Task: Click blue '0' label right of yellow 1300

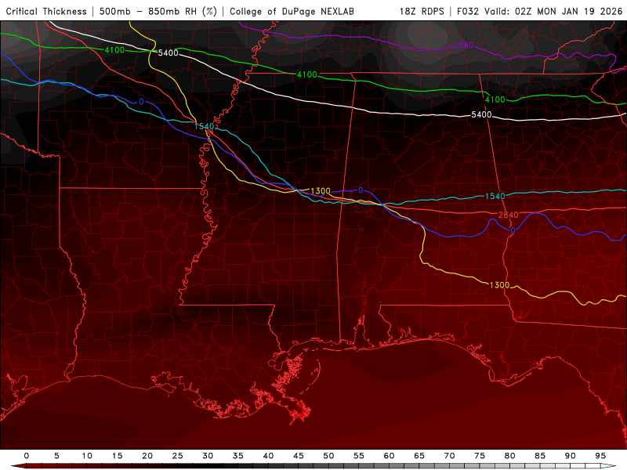Action: 361,190
